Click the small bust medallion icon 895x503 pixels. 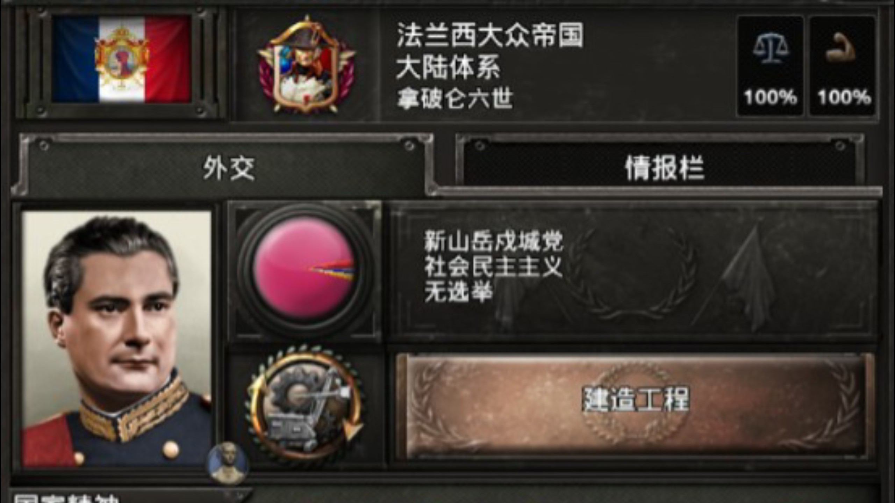tap(228, 462)
